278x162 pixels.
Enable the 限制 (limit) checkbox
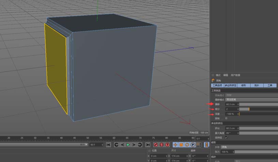226,118
